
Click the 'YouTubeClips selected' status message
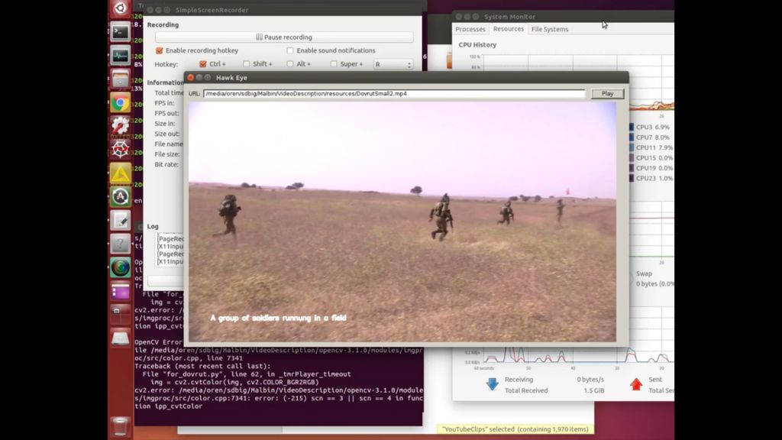pos(515,429)
